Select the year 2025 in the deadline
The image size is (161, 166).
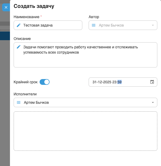coord(107,82)
